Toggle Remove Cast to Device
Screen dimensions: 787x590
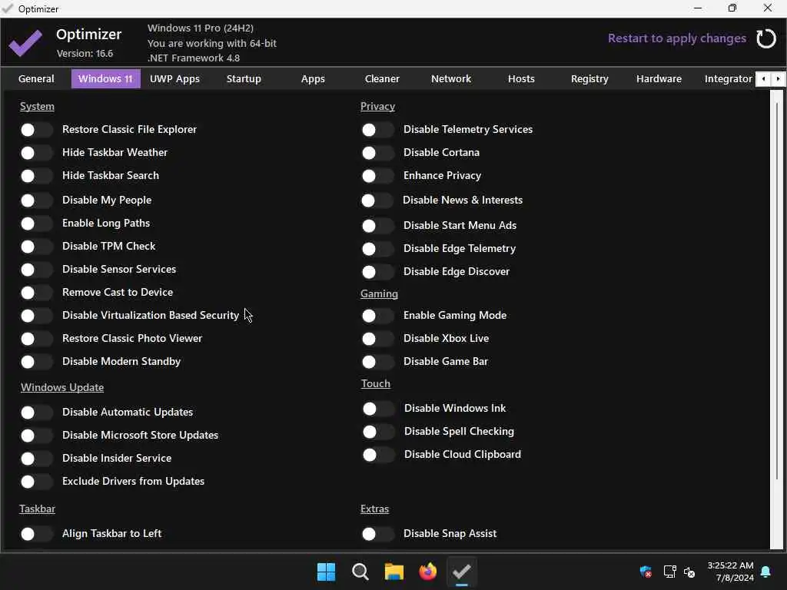click(37, 293)
